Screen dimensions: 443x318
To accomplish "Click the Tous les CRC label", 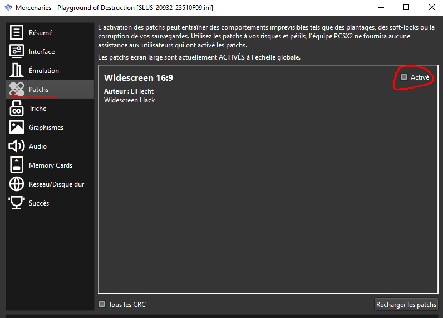I will (127, 305).
